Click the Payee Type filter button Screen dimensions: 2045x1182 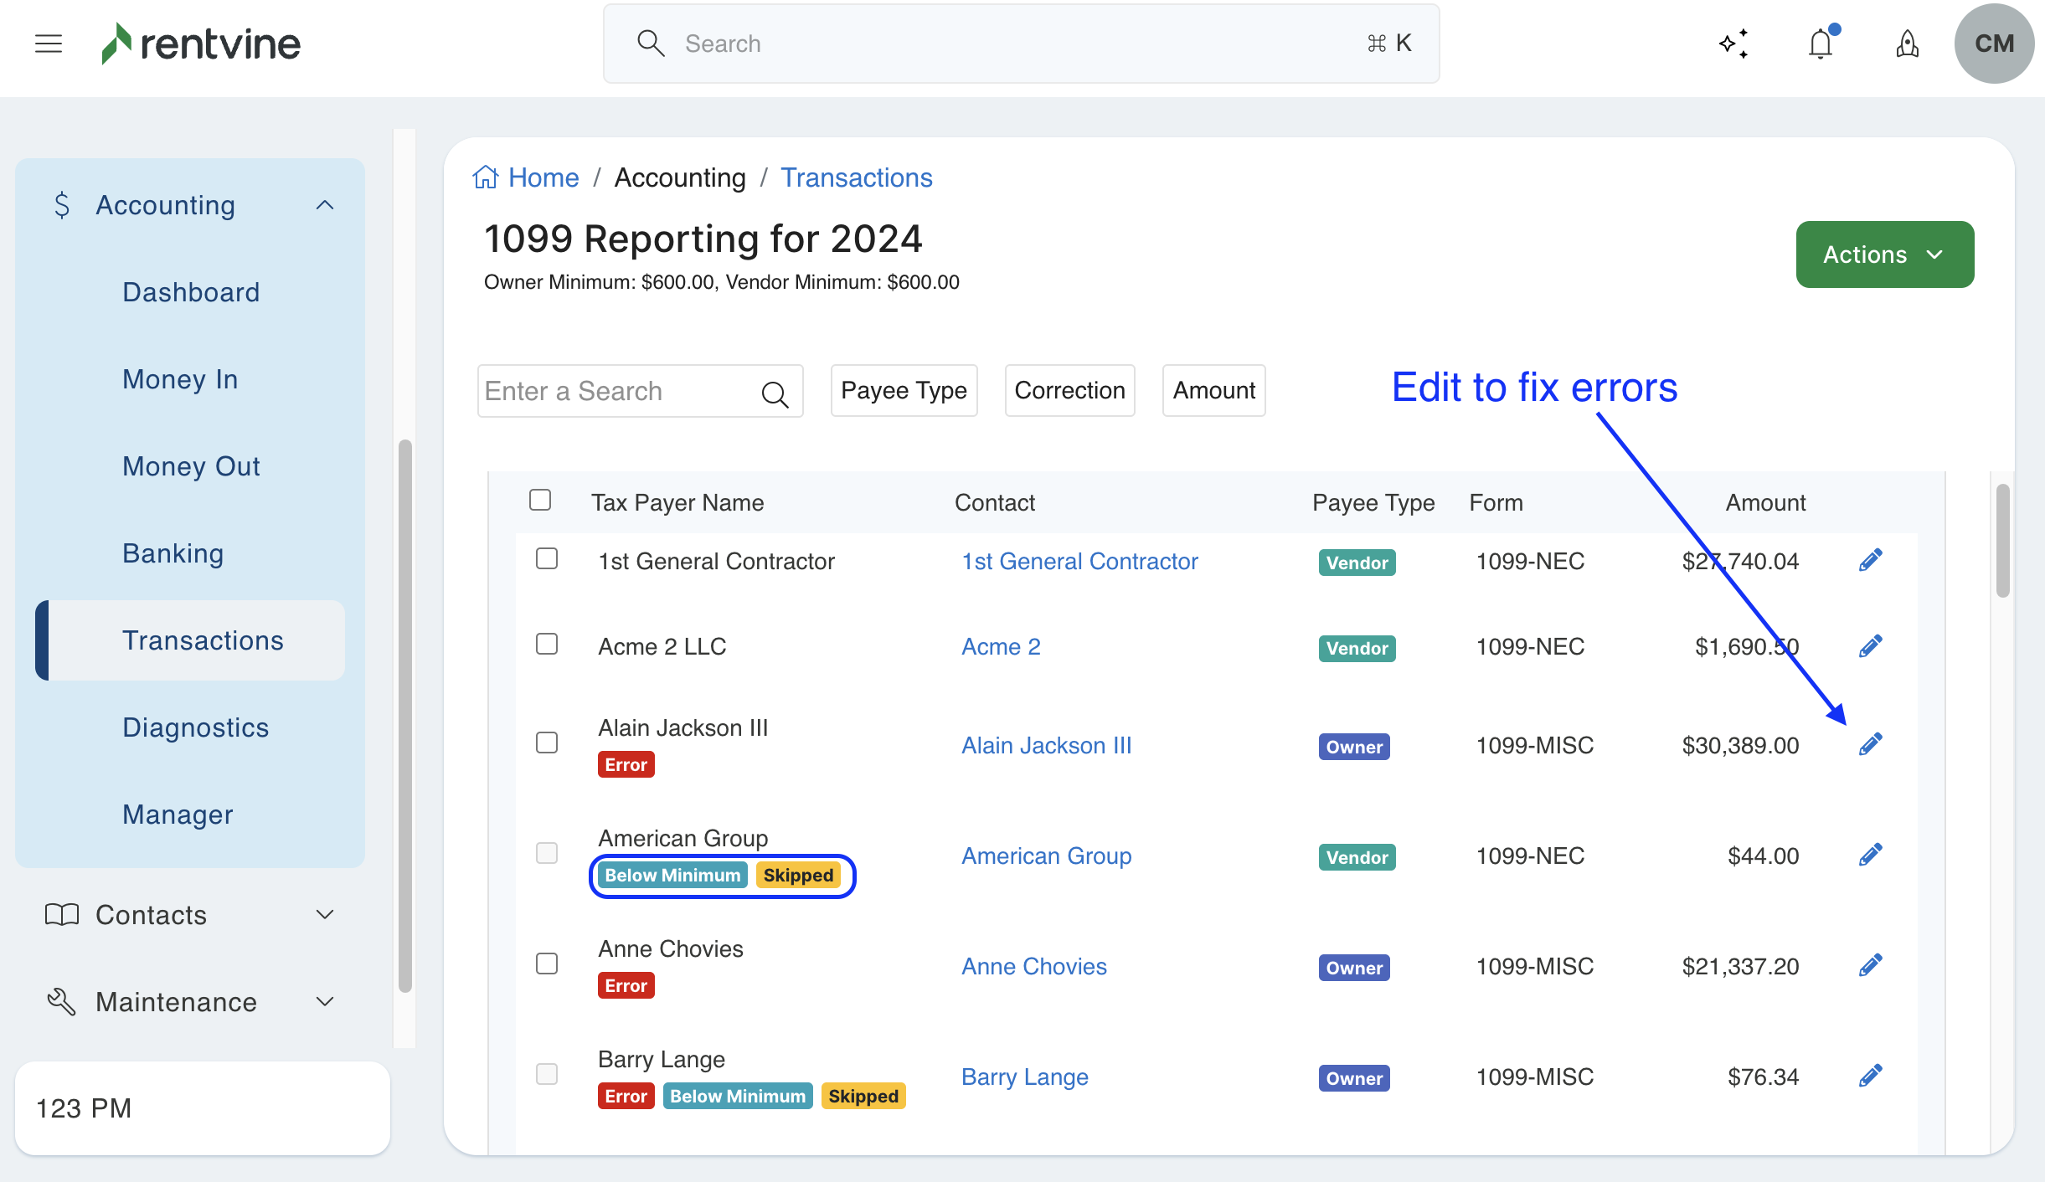tap(904, 390)
